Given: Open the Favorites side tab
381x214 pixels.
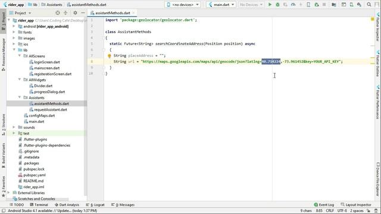Looking at the screenshot, I should (4, 186).
